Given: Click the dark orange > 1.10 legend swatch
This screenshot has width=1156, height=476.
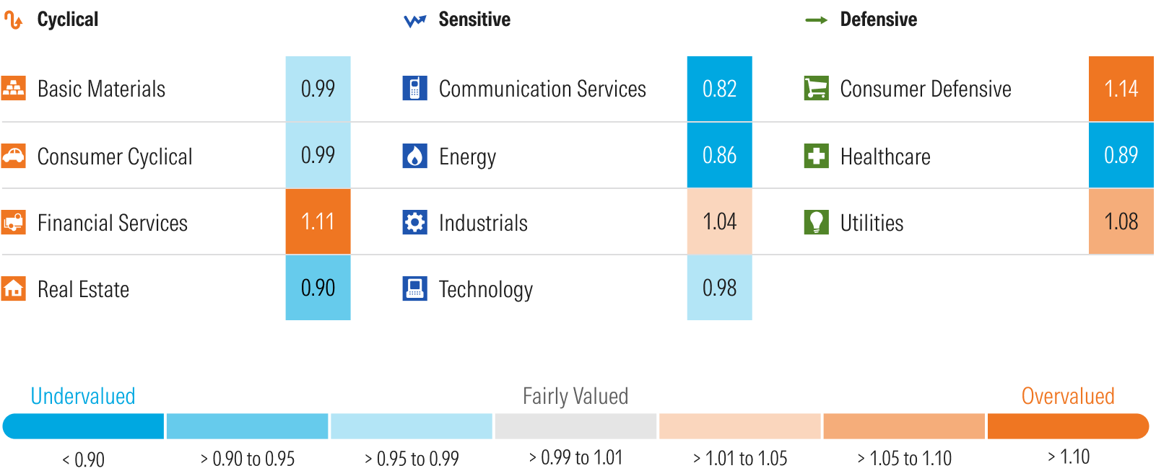Looking at the screenshot, I should click(1067, 426).
